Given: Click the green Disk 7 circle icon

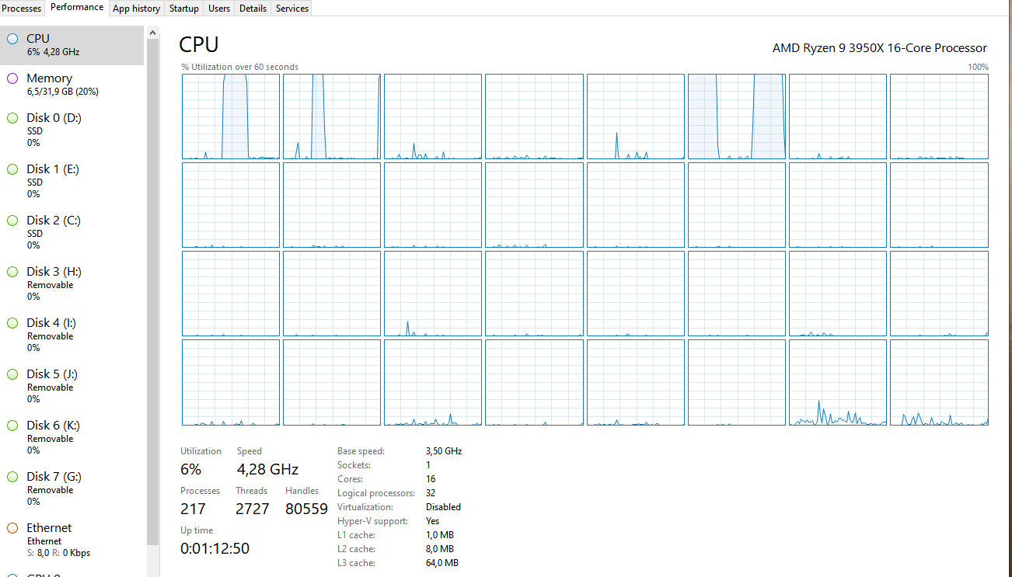Looking at the screenshot, I should coord(12,477).
